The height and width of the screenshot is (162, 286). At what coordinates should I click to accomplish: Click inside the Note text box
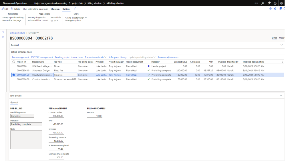26,140
